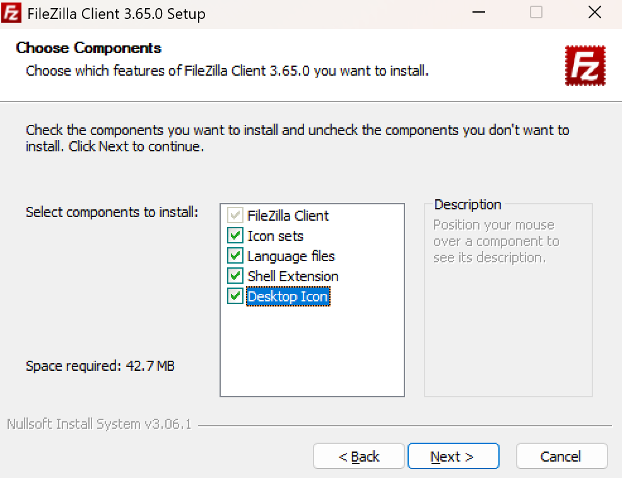
Task: Minimize the FileZilla setup window
Action: [x=478, y=13]
